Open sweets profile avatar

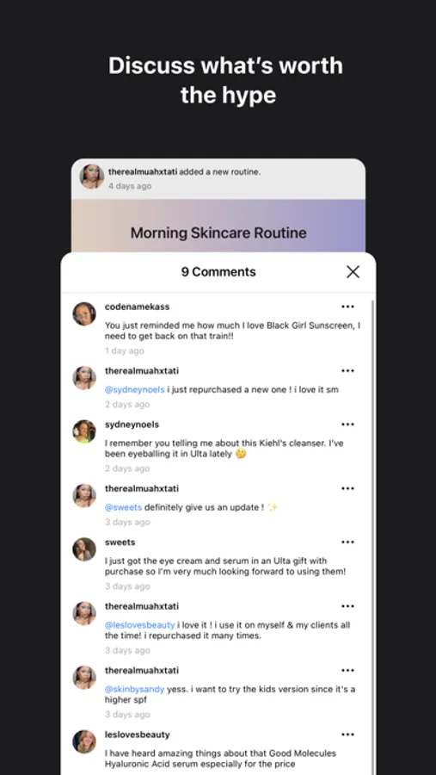click(84, 549)
